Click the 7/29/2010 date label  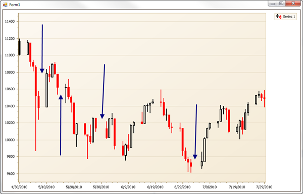coord(264,187)
